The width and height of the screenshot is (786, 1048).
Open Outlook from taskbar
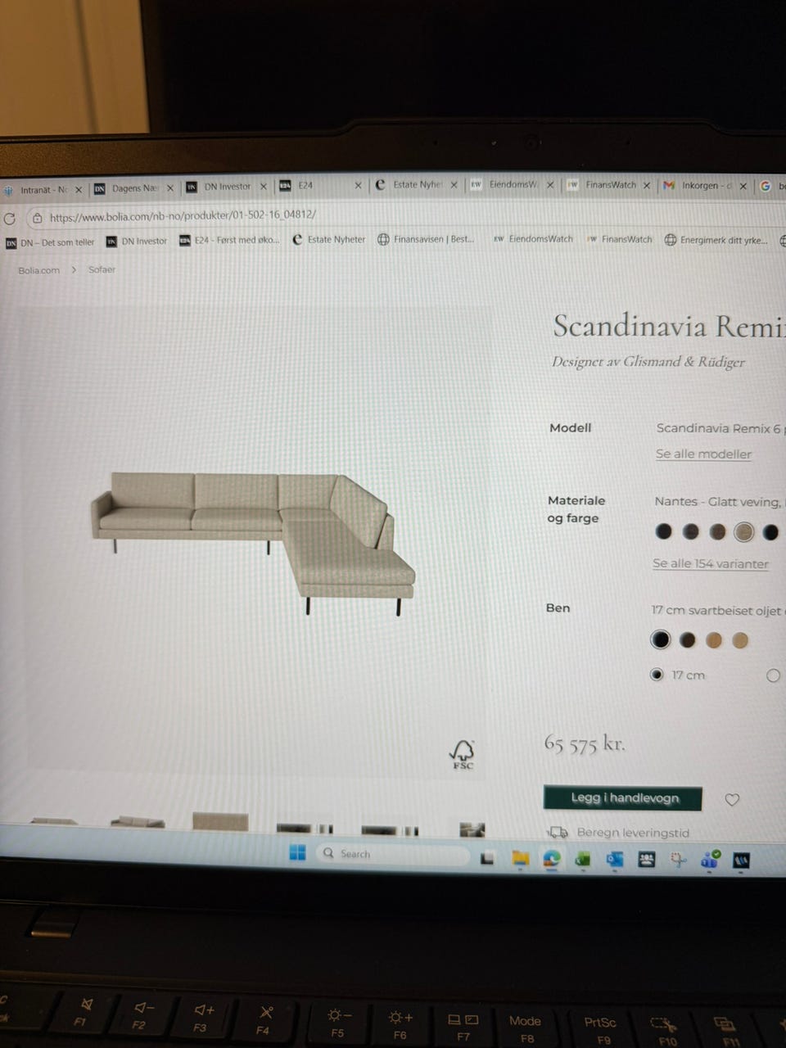pos(615,860)
